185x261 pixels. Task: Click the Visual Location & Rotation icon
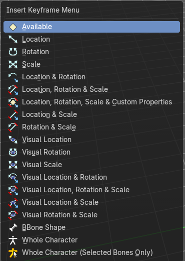pyautogui.click(x=13, y=178)
